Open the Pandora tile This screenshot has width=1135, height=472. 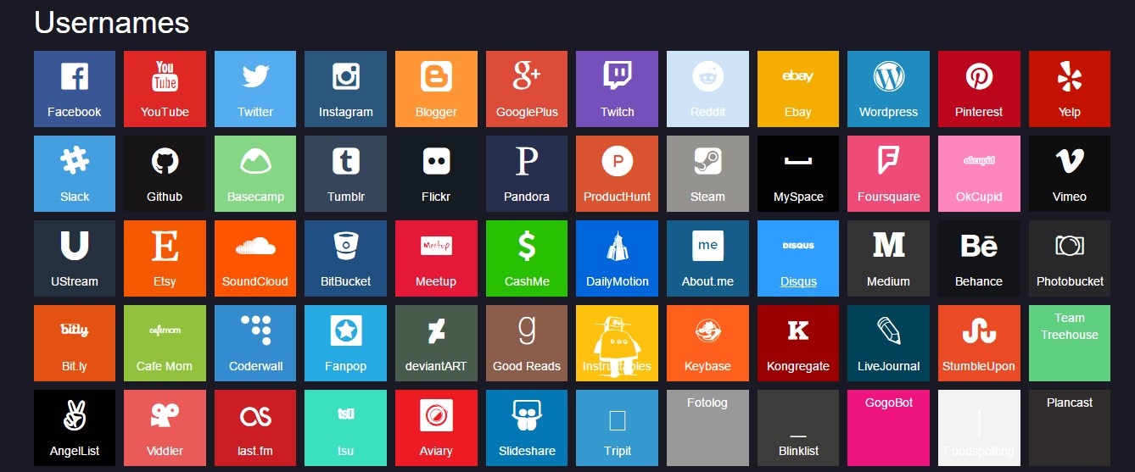[527, 174]
